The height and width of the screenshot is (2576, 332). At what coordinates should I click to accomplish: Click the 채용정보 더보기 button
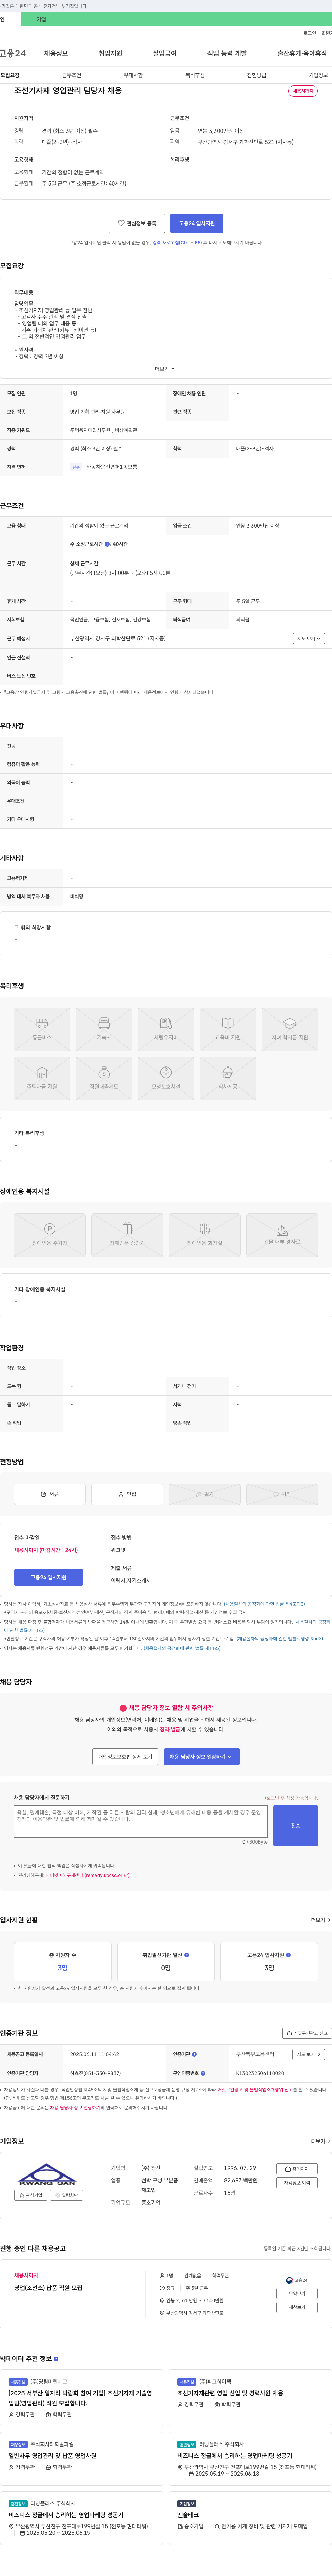pos(297,2183)
